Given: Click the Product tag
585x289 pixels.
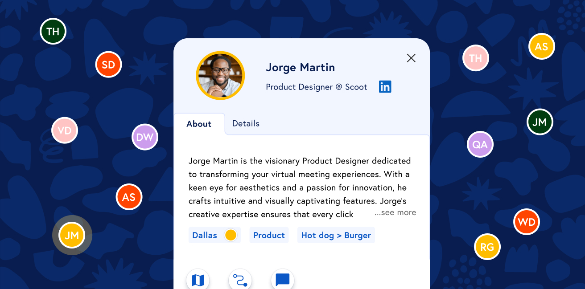Looking at the screenshot, I should point(269,236).
